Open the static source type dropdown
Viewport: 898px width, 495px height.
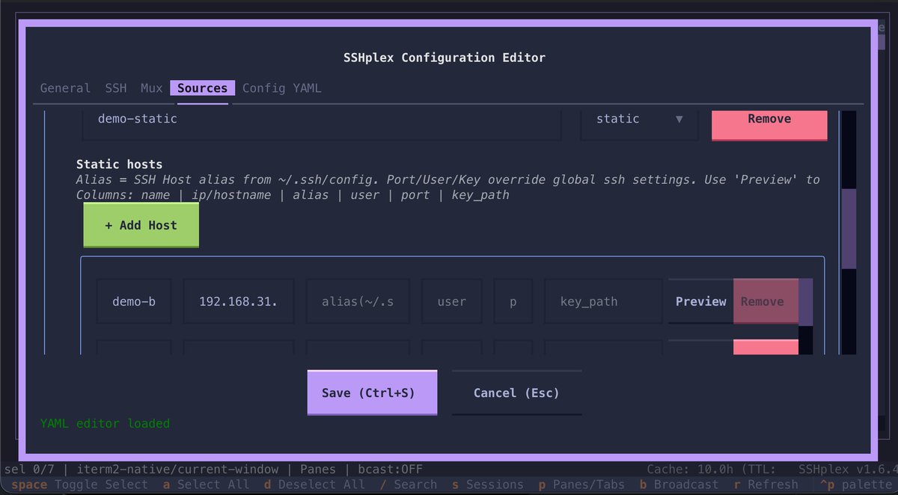click(x=639, y=123)
